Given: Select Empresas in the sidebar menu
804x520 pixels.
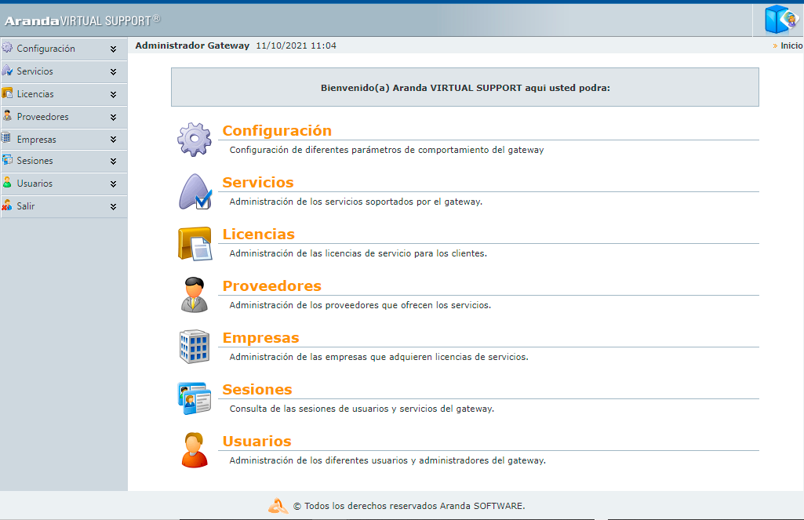Looking at the screenshot, I should [36, 140].
